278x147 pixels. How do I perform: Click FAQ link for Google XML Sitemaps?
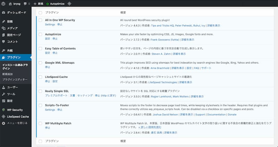click(196, 68)
